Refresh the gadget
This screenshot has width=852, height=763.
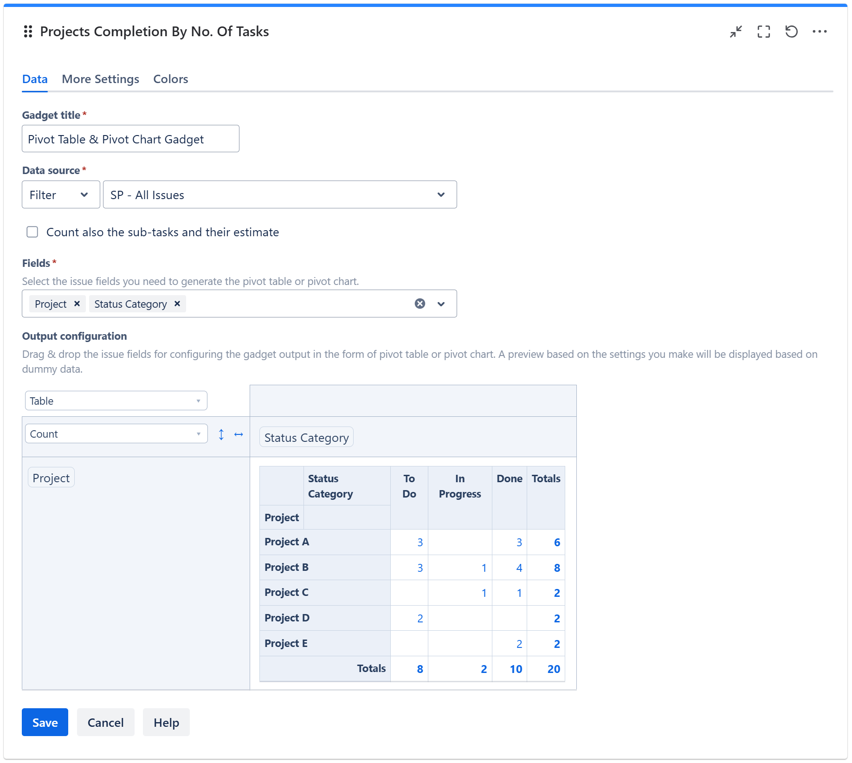791,32
